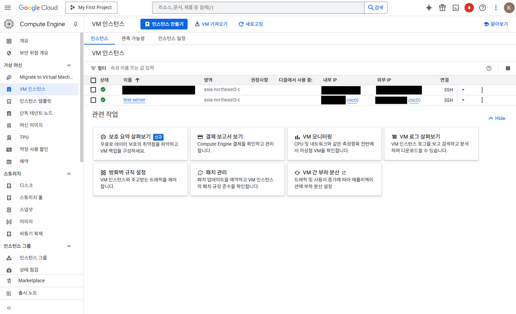Click 인스턴스 만들기 button
The image size is (516, 314).
(164, 24)
